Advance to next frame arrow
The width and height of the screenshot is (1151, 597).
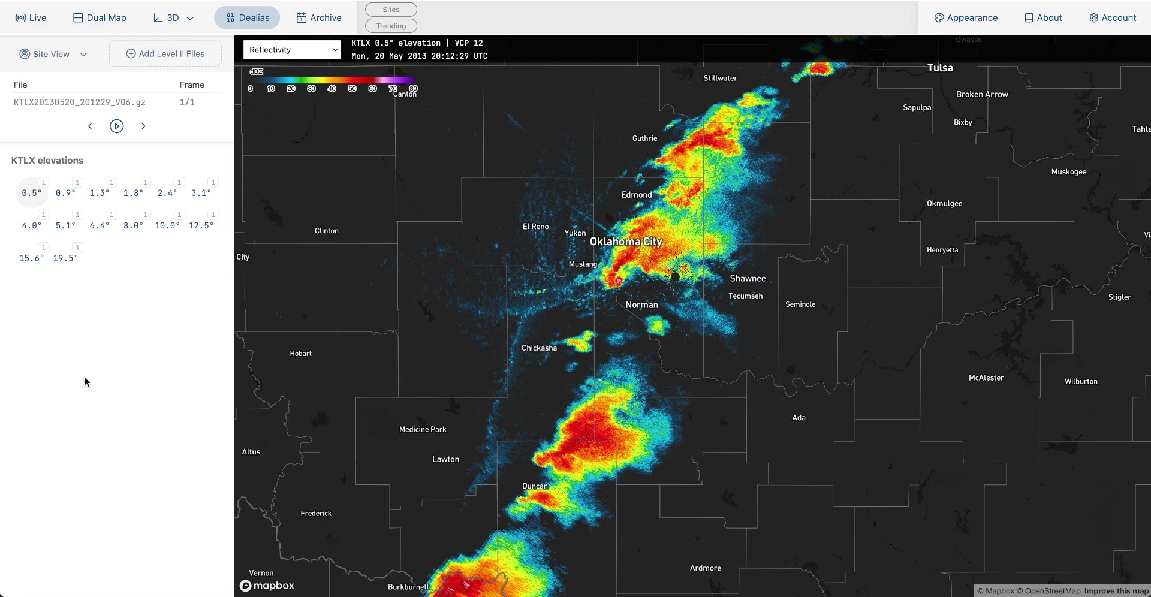(143, 126)
